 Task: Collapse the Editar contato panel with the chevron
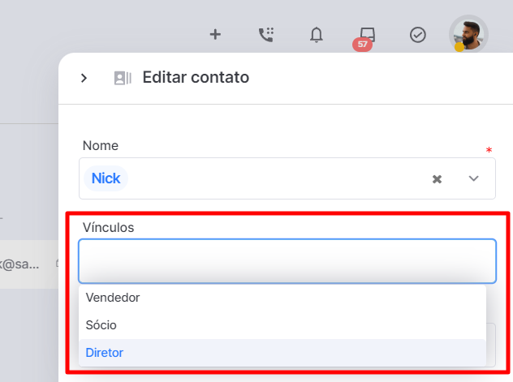(x=84, y=78)
